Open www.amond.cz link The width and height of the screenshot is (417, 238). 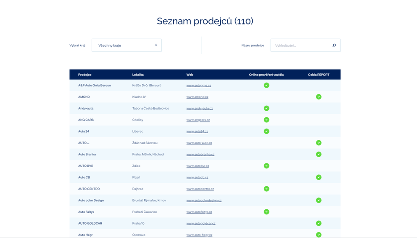[x=197, y=97]
